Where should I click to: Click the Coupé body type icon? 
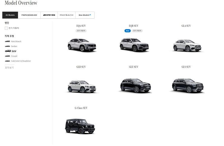(x=8, y=56)
